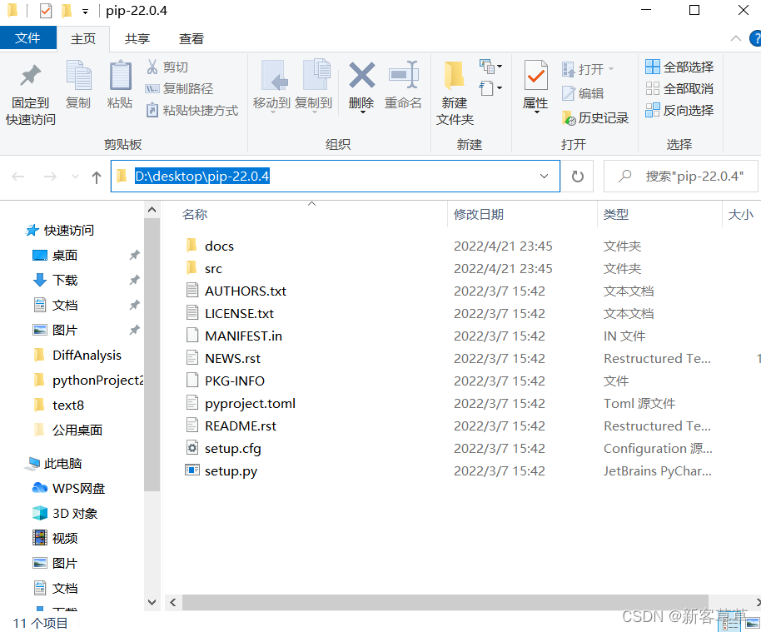Viewport: 761px width, 632px height.
Task: Click the Delete X icon
Action: [361, 75]
